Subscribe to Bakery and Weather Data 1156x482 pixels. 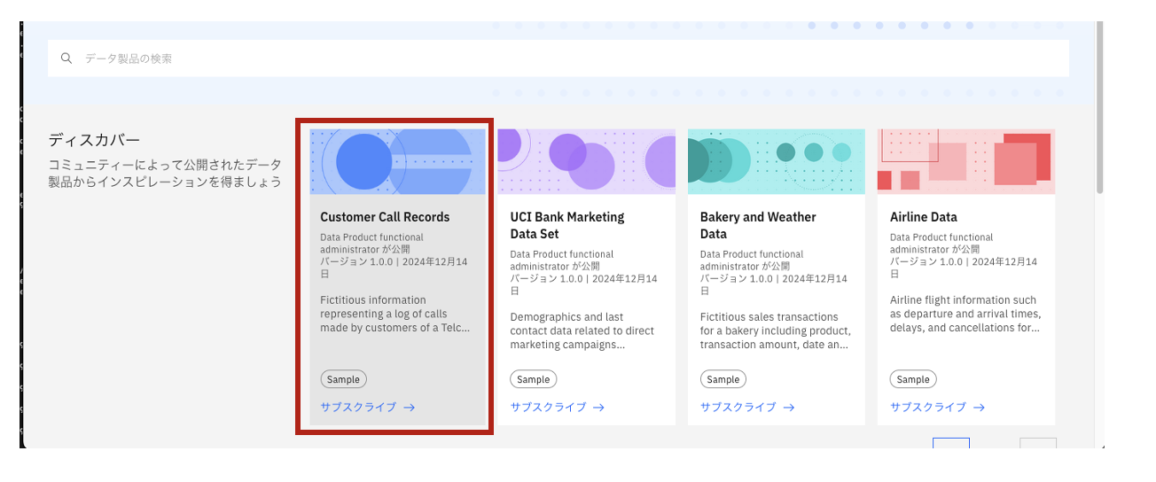pyautogui.click(x=738, y=408)
